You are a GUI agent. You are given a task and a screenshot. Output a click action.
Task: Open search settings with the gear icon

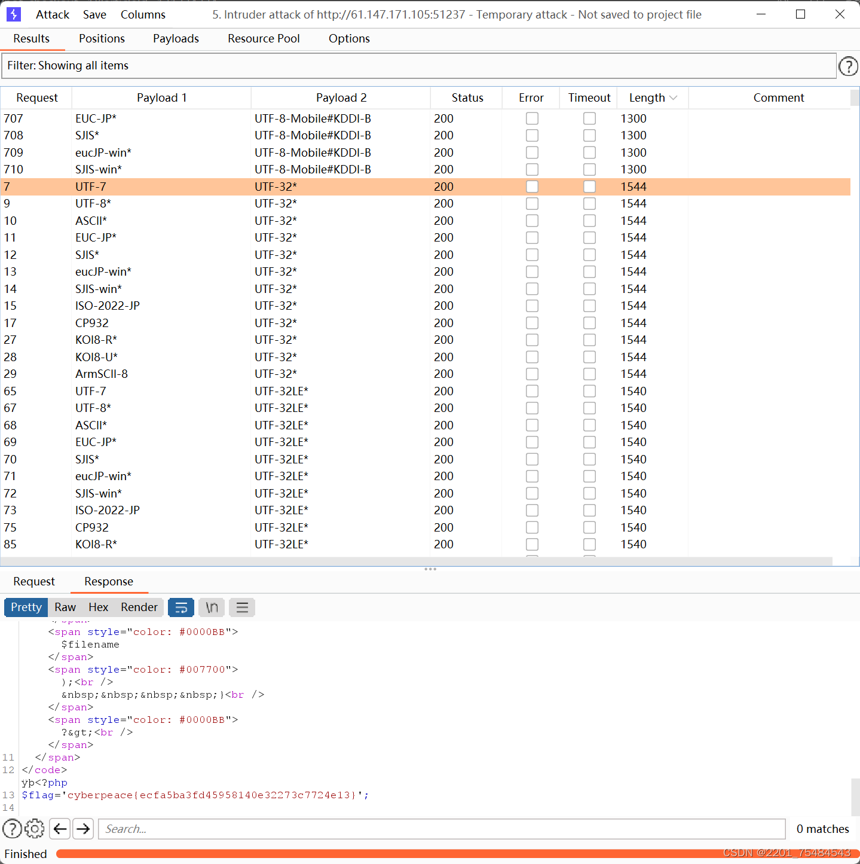pos(34,829)
